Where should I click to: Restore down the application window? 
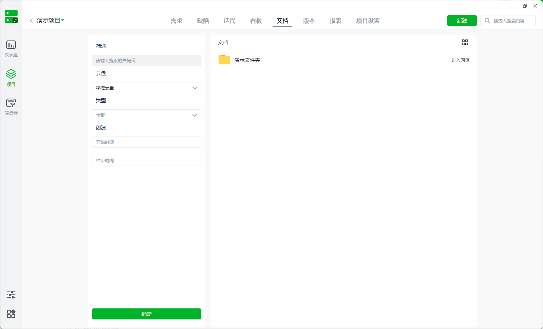(x=525, y=6)
